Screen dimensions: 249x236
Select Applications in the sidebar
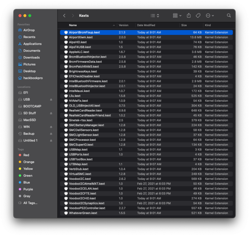(32, 44)
